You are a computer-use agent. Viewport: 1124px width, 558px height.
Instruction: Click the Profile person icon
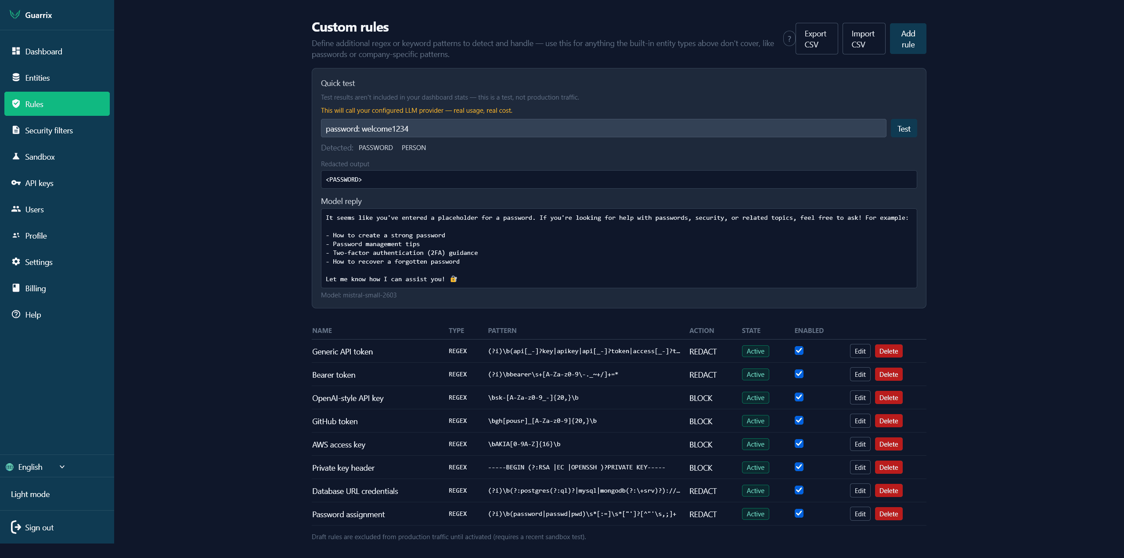click(16, 235)
